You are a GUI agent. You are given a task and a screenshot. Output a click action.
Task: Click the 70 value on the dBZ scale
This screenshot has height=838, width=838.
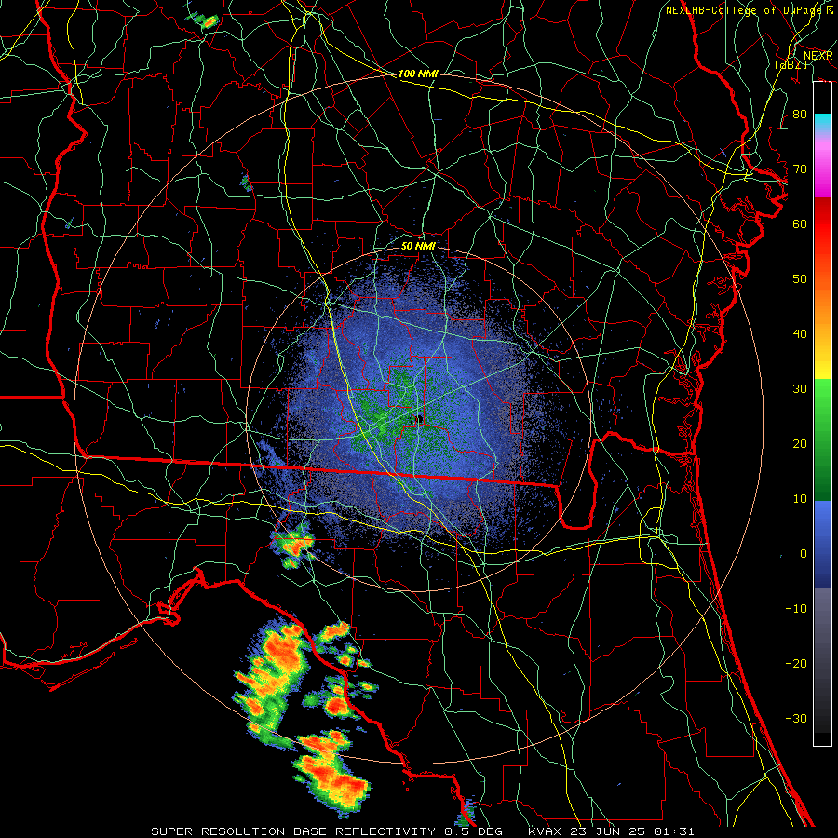point(800,169)
